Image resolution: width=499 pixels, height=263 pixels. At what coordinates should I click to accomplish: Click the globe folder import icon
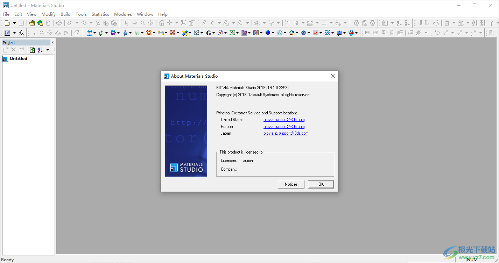(x=40, y=23)
